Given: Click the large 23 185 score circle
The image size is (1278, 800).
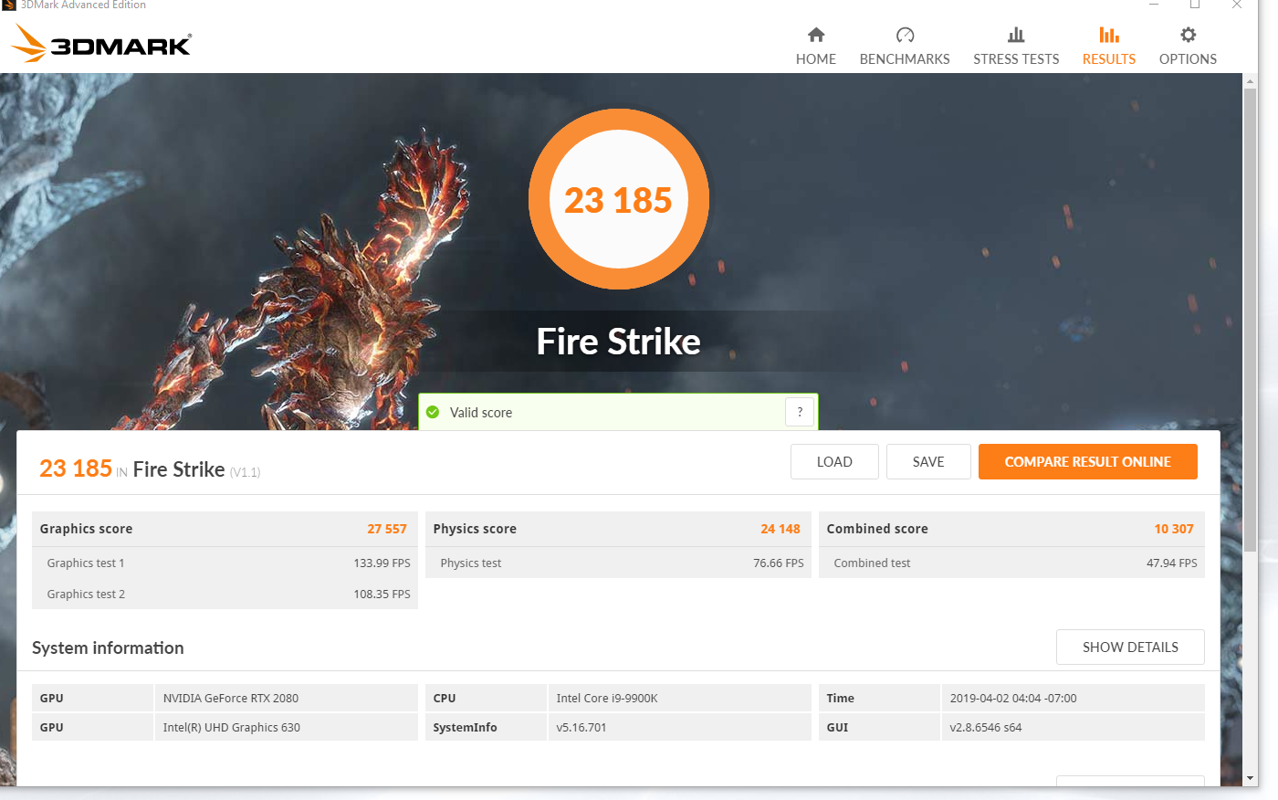Looking at the screenshot, I should (x=619, y=199).
